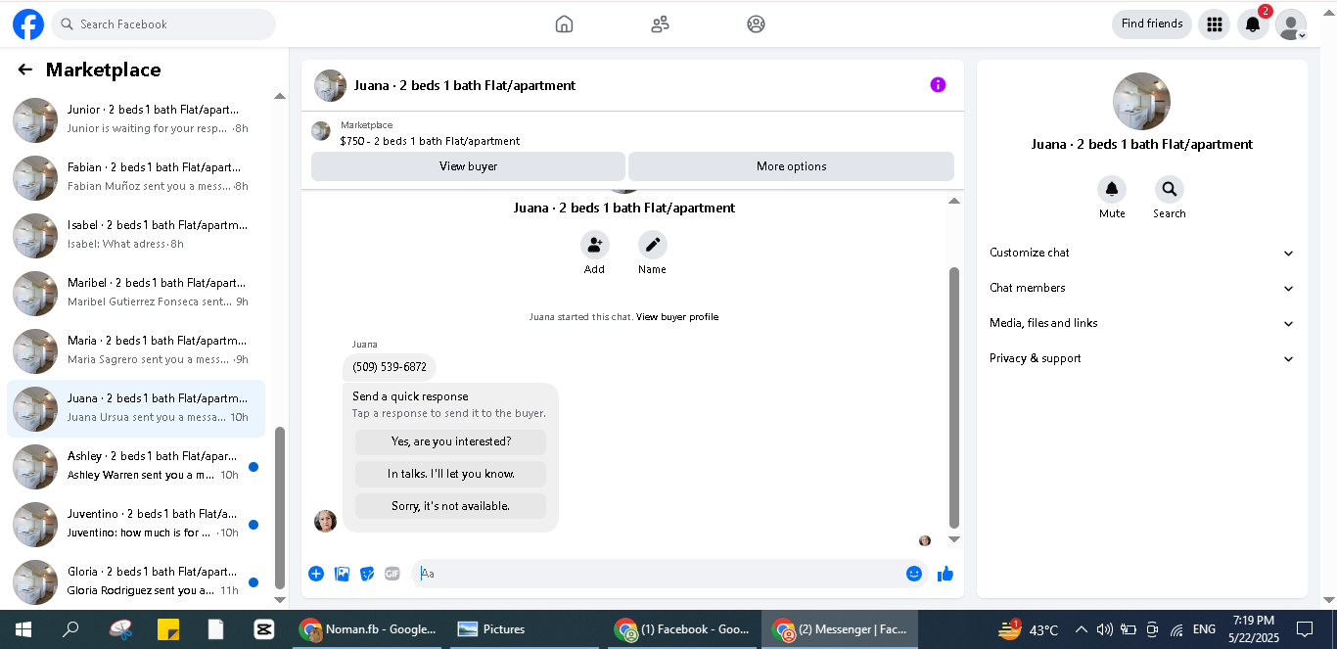This screenshot has width=1337, height=649.
Task: Open the Facebook logo home link
Action: (x=28, y=24)
